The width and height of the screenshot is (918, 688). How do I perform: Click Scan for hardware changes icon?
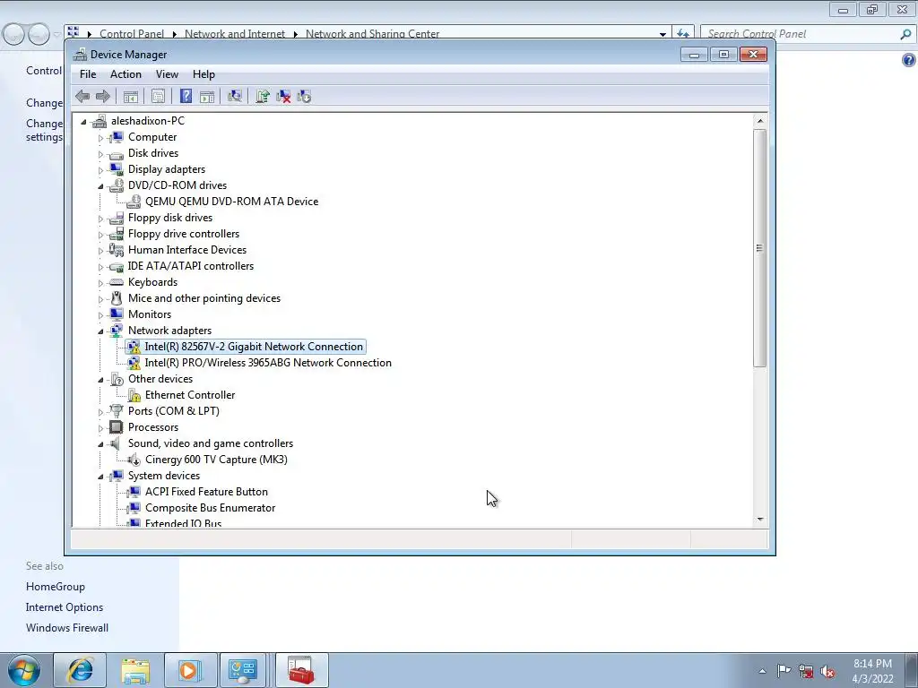pos(235,96)
